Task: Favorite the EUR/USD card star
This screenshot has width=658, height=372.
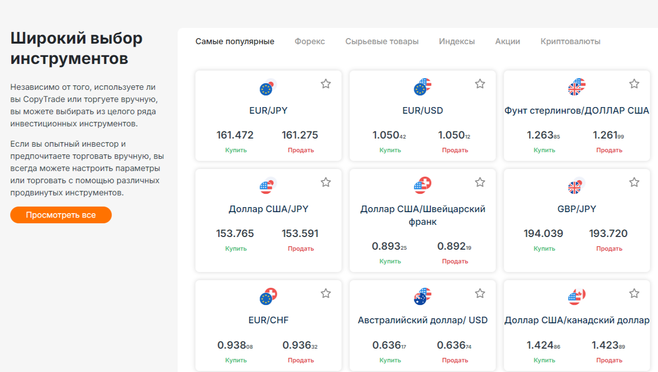Action: coord(480,84)
